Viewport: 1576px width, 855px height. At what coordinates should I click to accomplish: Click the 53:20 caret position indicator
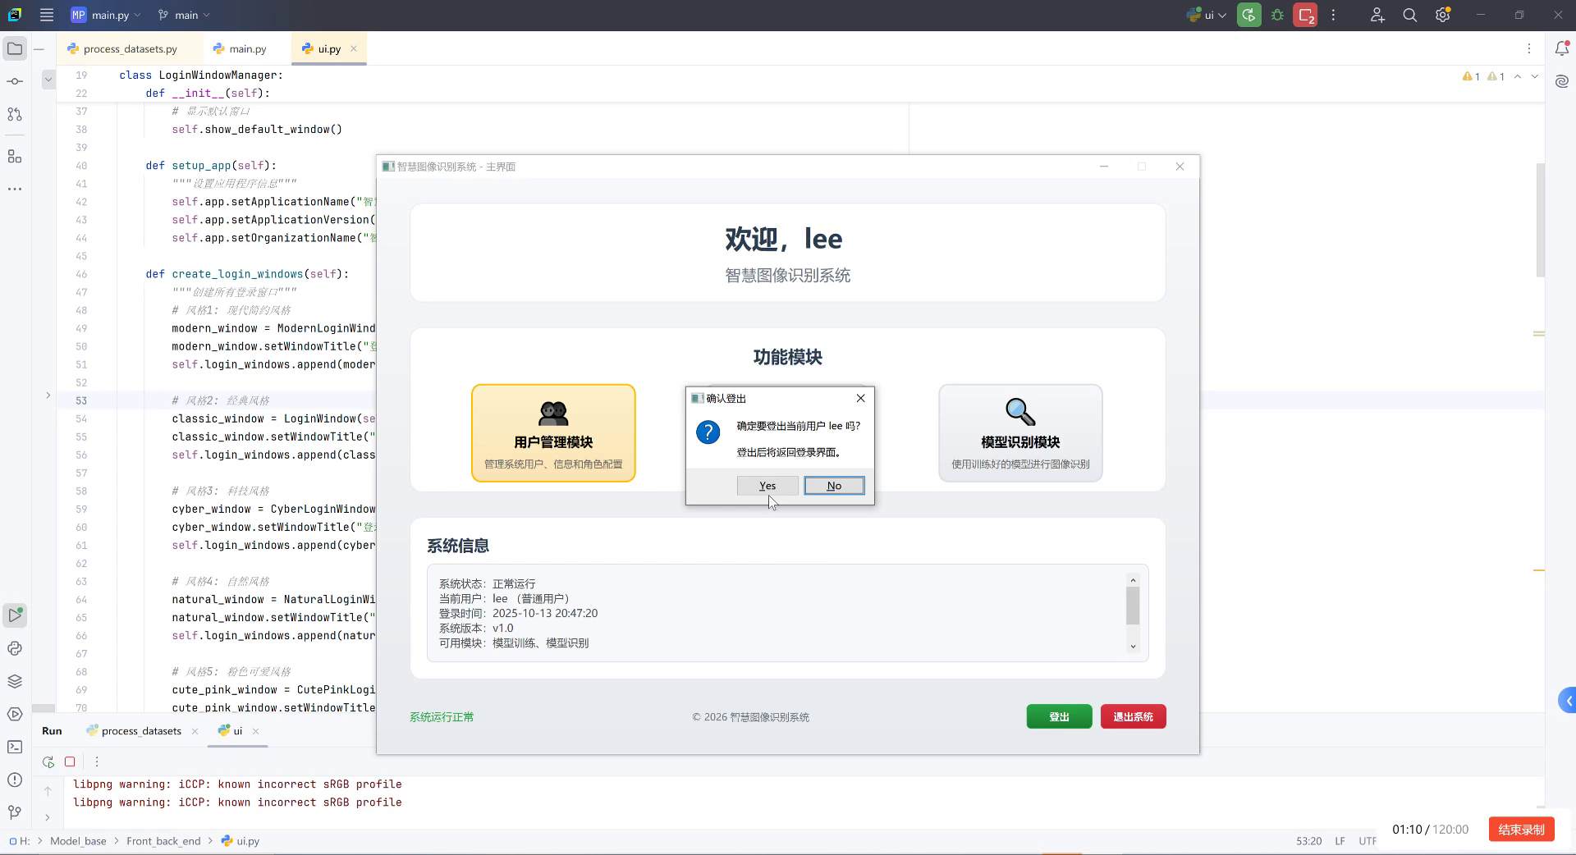[x=1308, y=841]
